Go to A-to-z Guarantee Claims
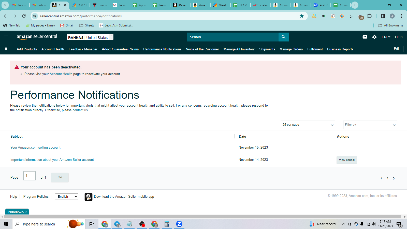This screenshot has height=229, width=407. (120, 49)
